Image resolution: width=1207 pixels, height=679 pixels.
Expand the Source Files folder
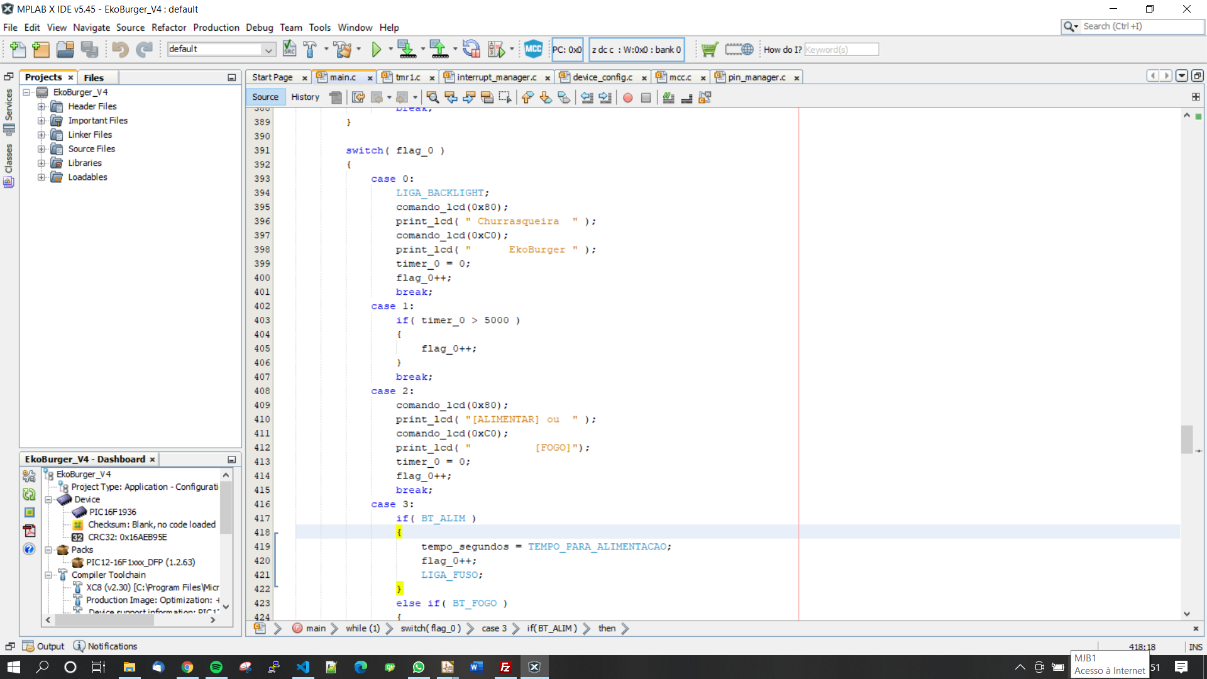[x=41, y=149]
